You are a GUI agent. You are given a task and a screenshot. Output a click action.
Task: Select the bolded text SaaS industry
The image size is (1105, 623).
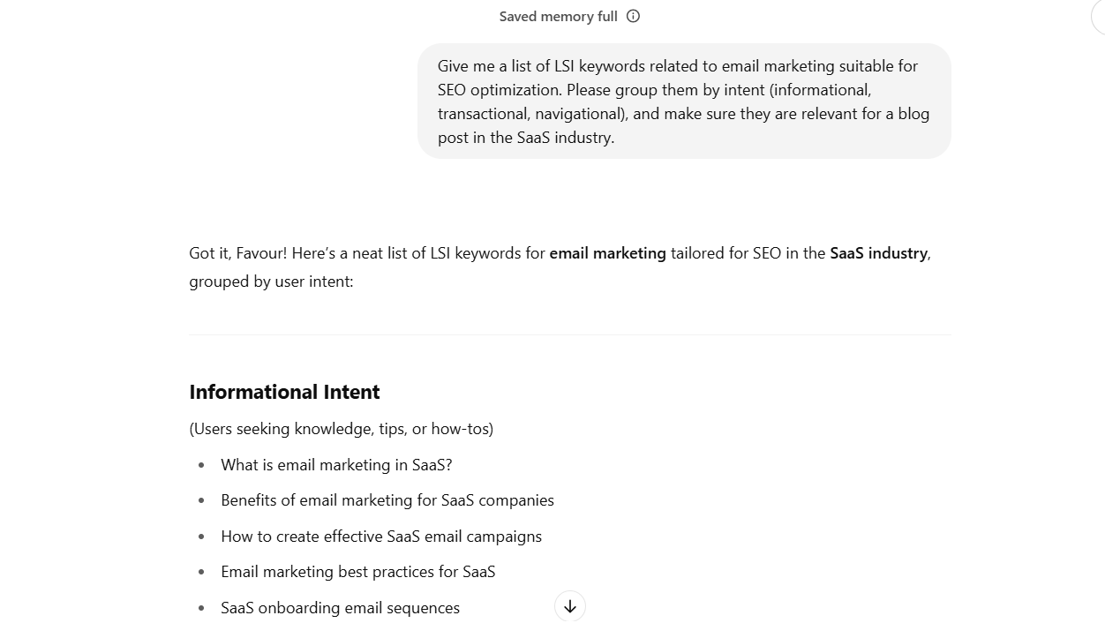click(877, 253)
